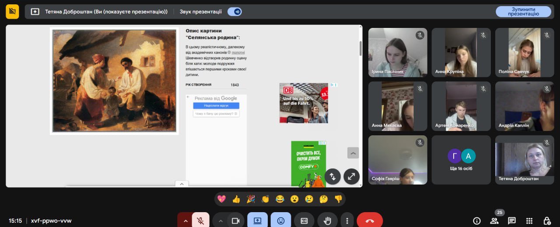The height and width of the screenshot is (227, 560).
Task: Send the thinking face reaction
Action: click(323, 199)
